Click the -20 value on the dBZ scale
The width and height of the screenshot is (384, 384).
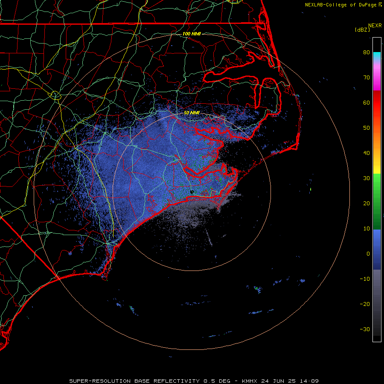pyautogui.click(x=365, y=304)
